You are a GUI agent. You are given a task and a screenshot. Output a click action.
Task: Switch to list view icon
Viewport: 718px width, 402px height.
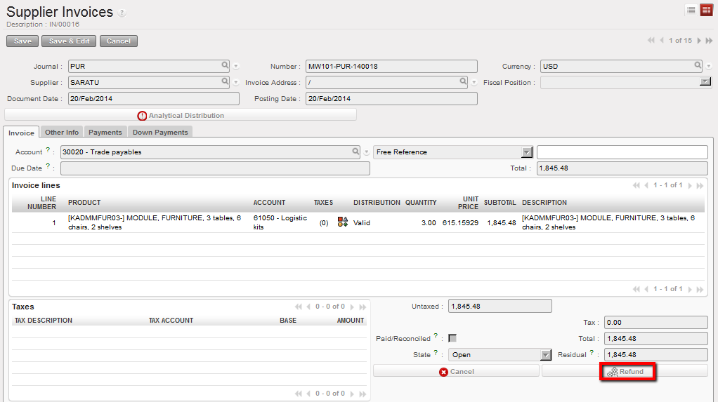[x=691, y=10]
